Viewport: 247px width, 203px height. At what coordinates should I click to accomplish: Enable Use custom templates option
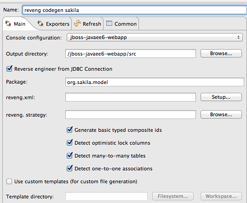click(9, 181)
